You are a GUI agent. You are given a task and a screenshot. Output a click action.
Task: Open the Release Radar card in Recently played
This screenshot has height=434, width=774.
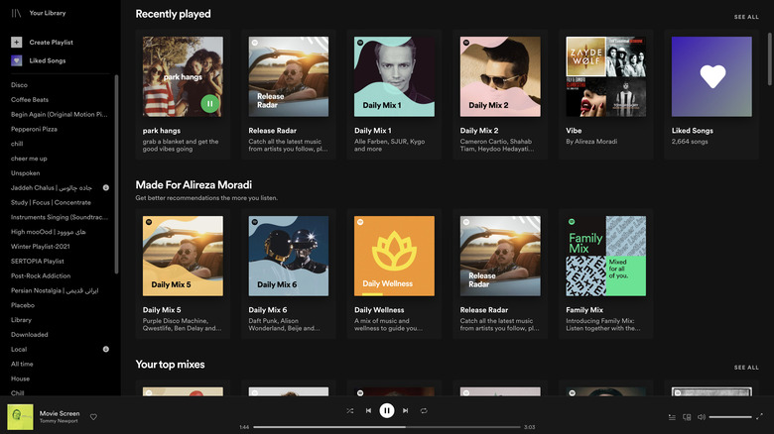tap(289, 94)
